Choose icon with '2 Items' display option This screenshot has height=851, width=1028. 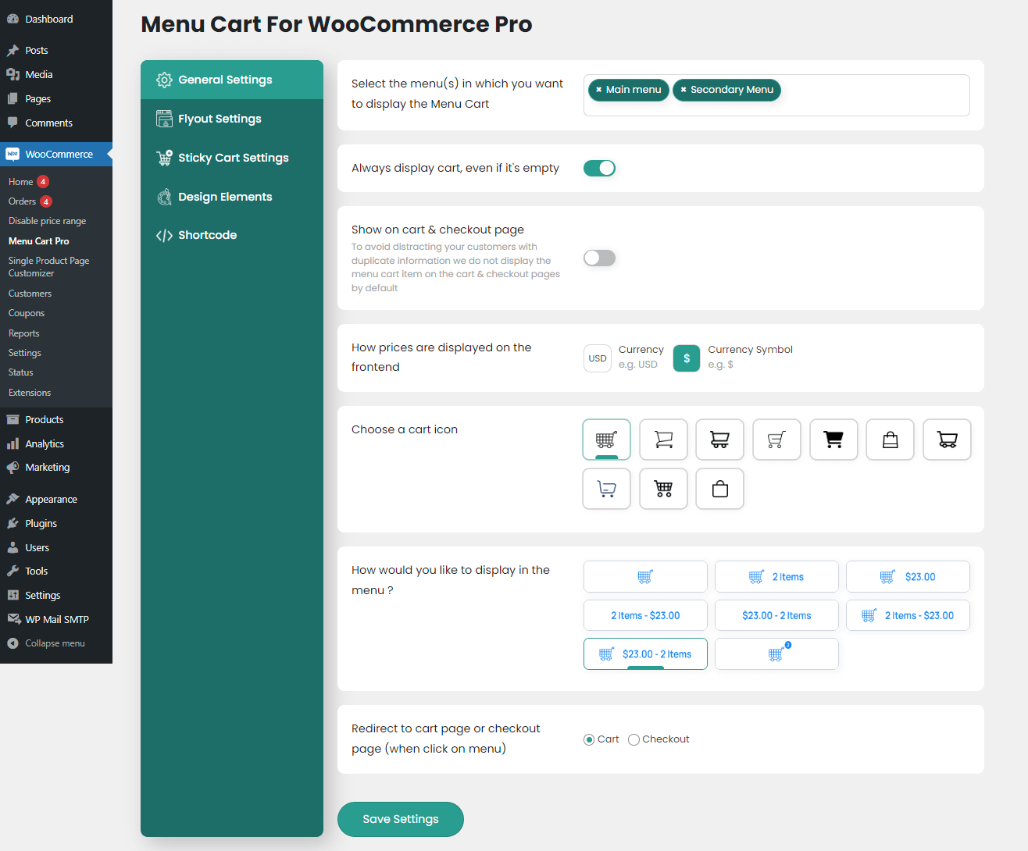click(776, 577)
